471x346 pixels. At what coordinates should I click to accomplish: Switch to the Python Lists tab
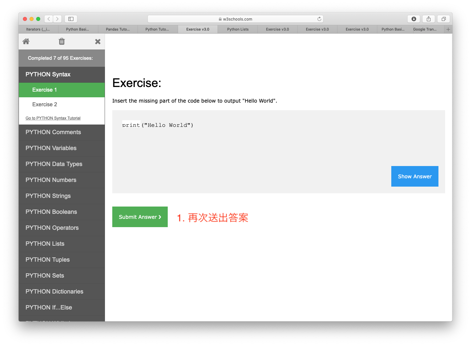pos(238,29)
